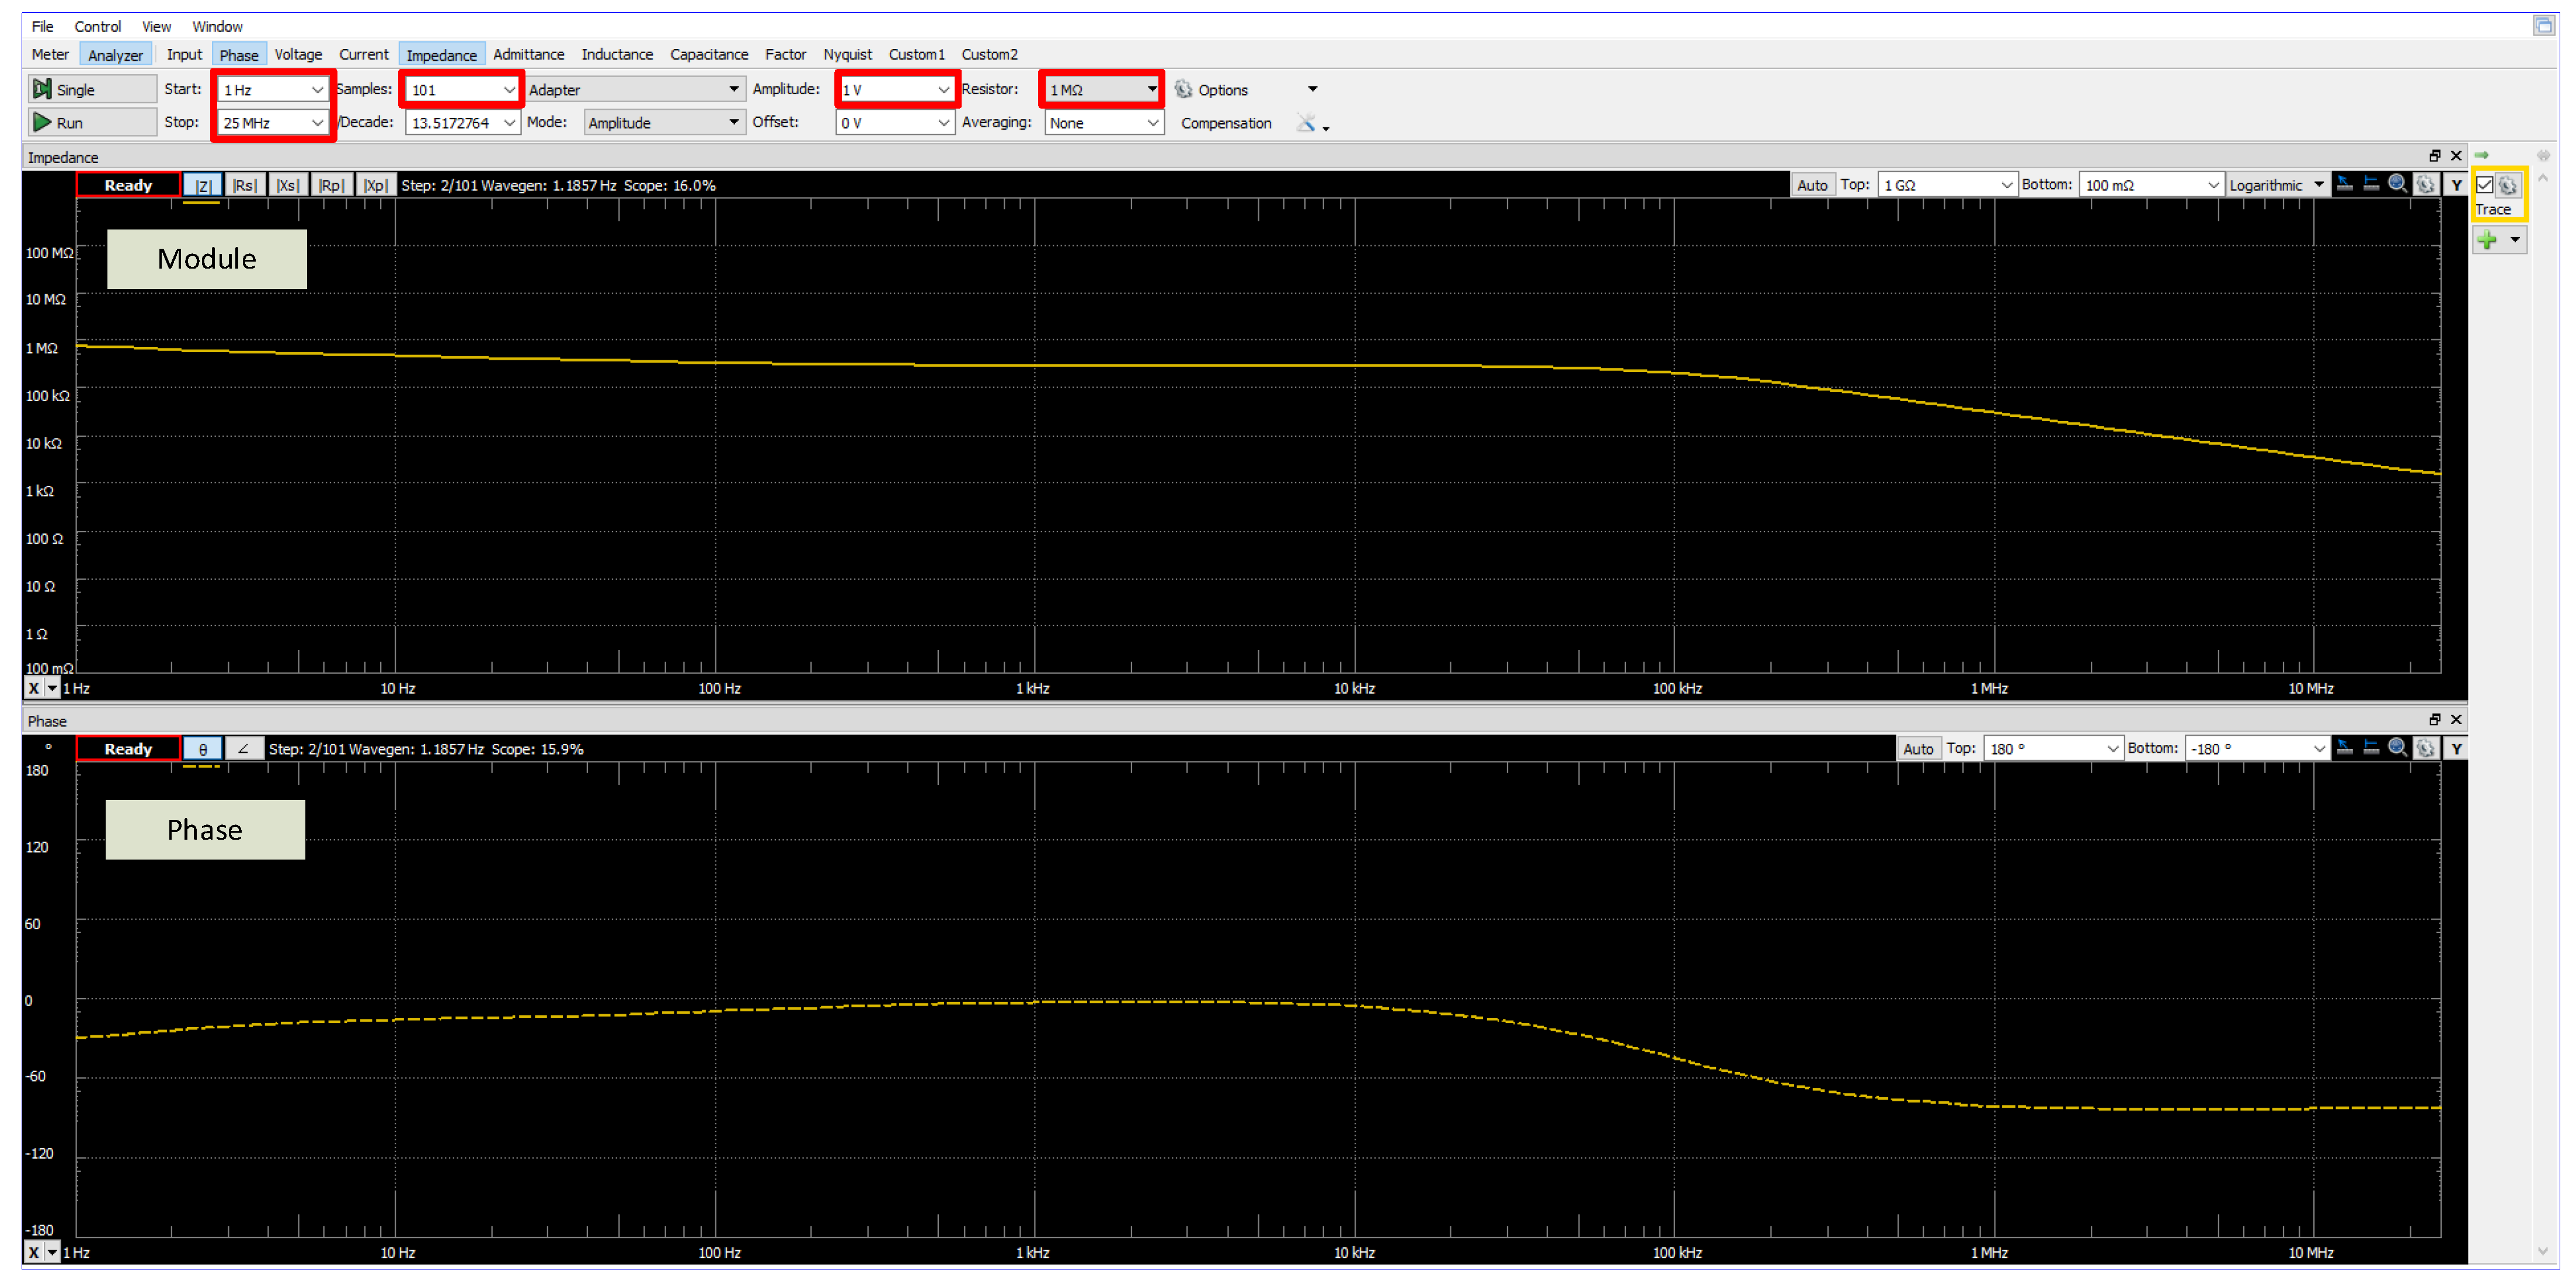This screenshot has width=2576, height=1287.
Task: Open the Trace gear settings icon
Action: (2508, 185)
